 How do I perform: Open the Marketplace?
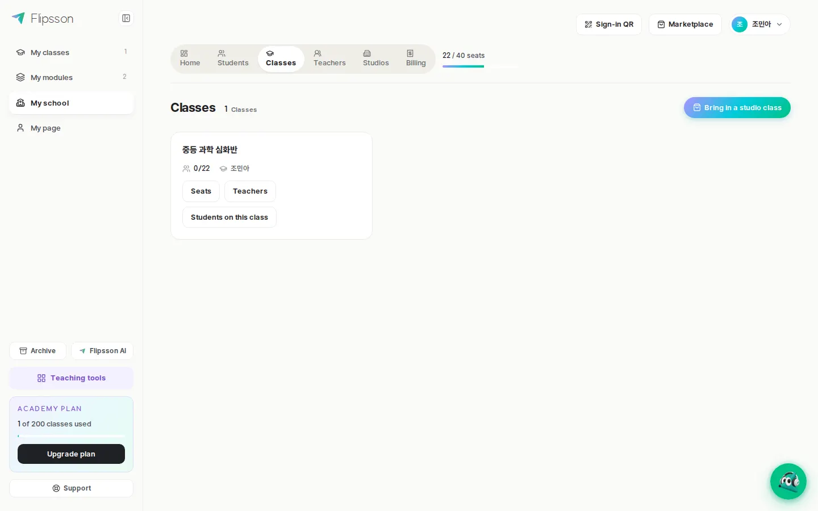coord(685,24)
